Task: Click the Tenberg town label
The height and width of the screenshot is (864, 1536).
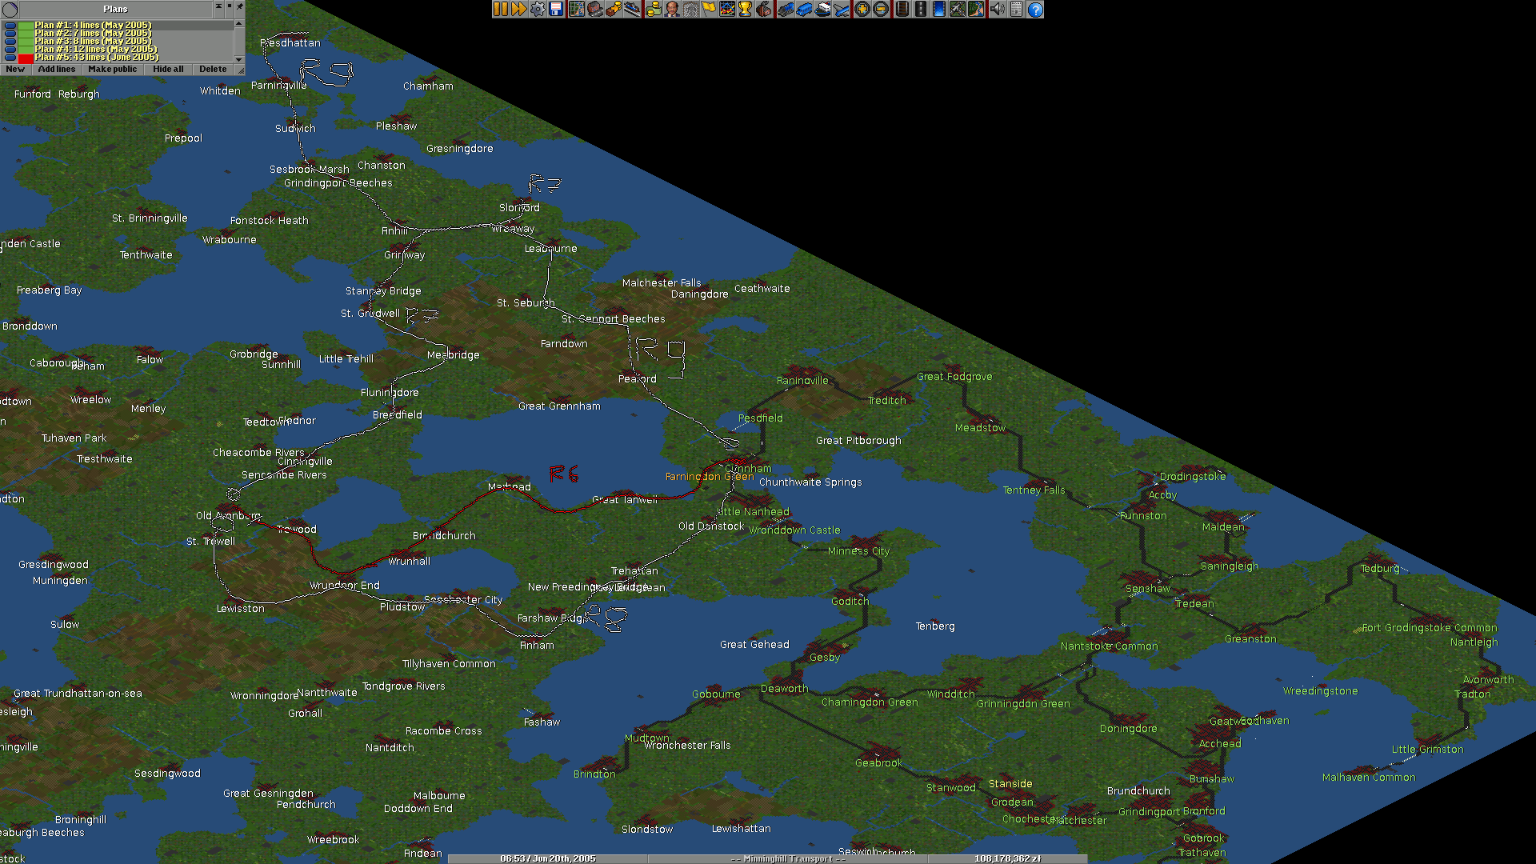Action: point(935,626)
